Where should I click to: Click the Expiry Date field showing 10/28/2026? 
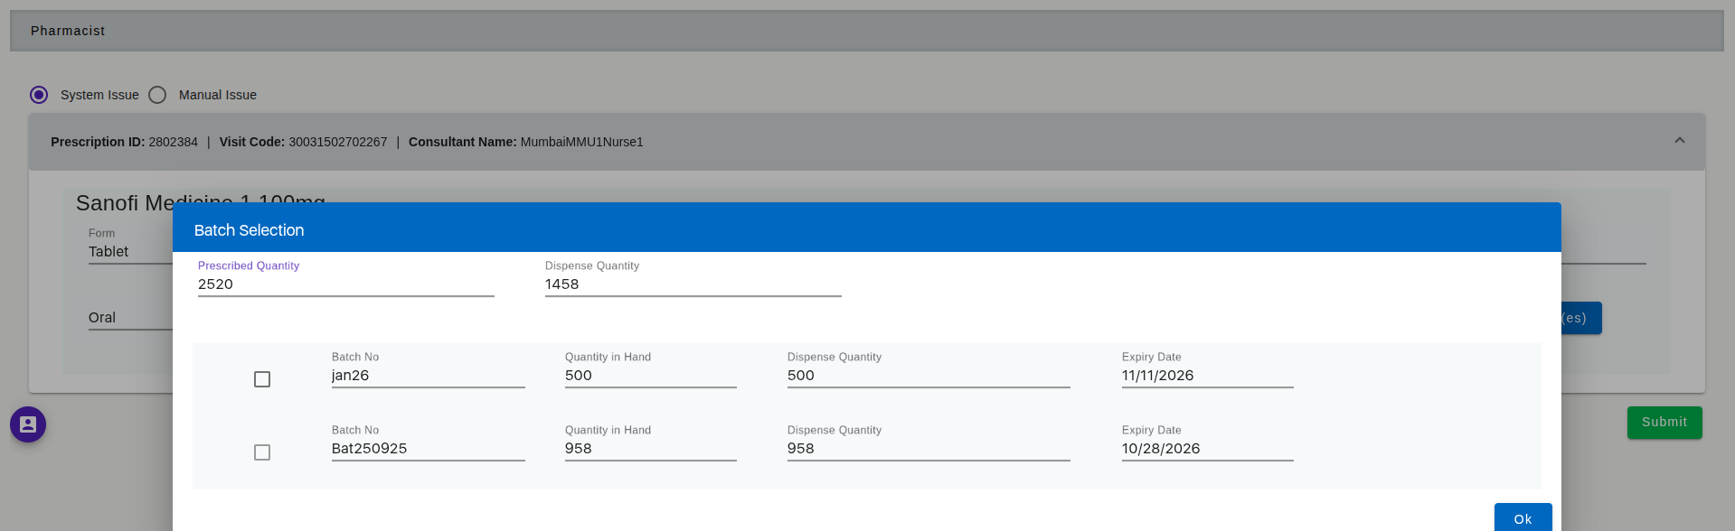point(1207,449)
